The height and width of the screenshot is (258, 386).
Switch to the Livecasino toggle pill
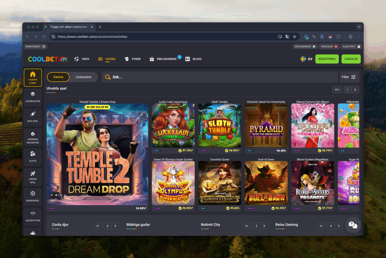(x=83, y=77)
